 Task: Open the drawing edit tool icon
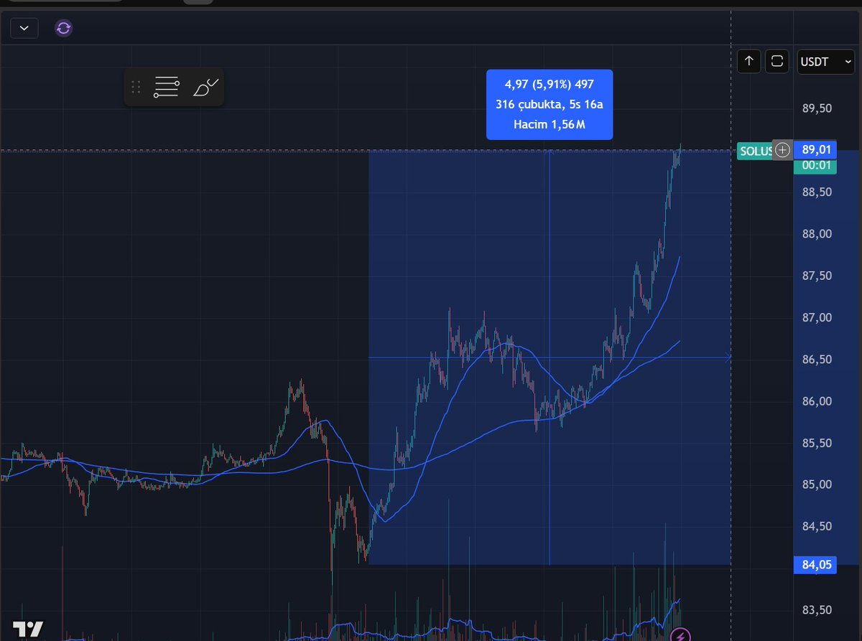pyautogui.click(x=205, y=85)
